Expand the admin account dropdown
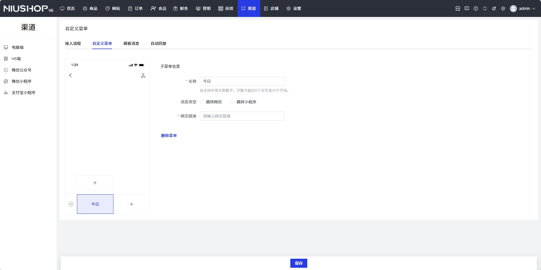This screenshot has height=270, width=541. pyautogui.click(x=523, y=8)
